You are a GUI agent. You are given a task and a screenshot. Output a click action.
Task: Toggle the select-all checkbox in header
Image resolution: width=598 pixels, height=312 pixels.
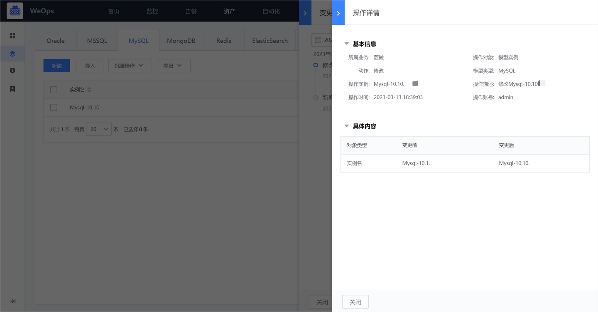(54, 89)
